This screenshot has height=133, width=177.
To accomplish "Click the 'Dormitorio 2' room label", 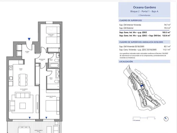I will click(51, 35).
